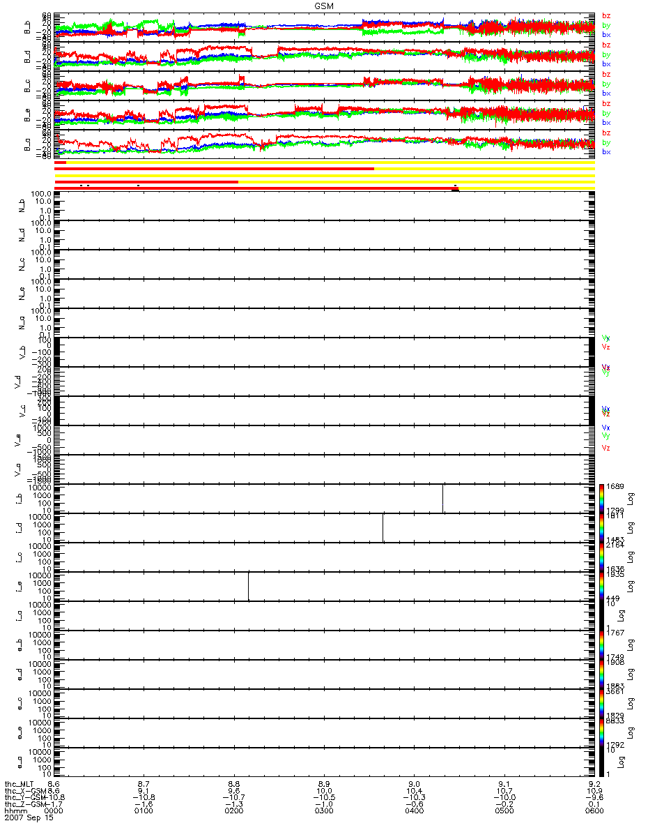648x837 pixels.
Task: Click the red Vz legend of V_e panel
Action: (606, 447)
